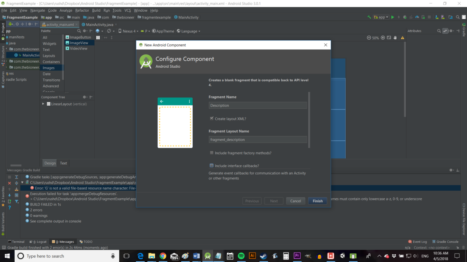Click the Run app icon
467x262 pixels.
pyautogui.click(x=393, y=17)
